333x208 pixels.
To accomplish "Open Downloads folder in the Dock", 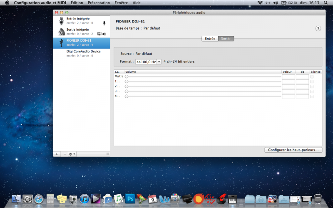I will pos(261,199).
